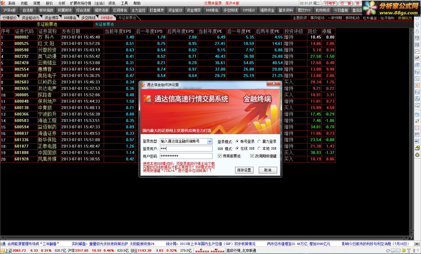
Task: Toggle the 券商股票池 checkbox
Action: click(220, 156)
